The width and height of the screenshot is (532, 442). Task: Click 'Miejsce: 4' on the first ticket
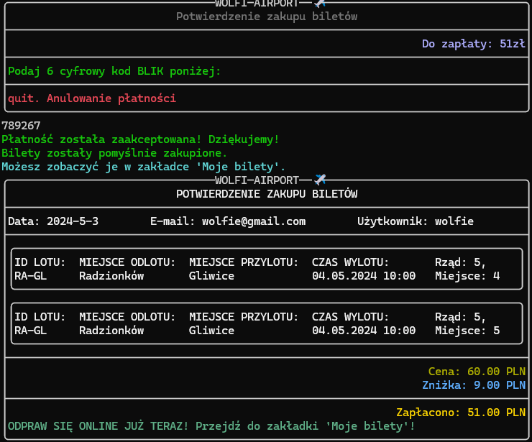(x=467, y=276)
